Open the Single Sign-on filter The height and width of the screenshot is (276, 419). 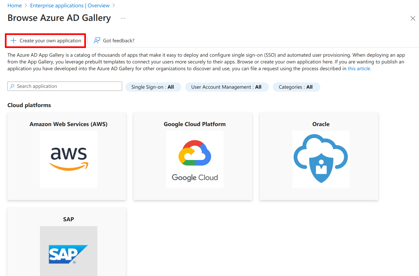(153, 87)
